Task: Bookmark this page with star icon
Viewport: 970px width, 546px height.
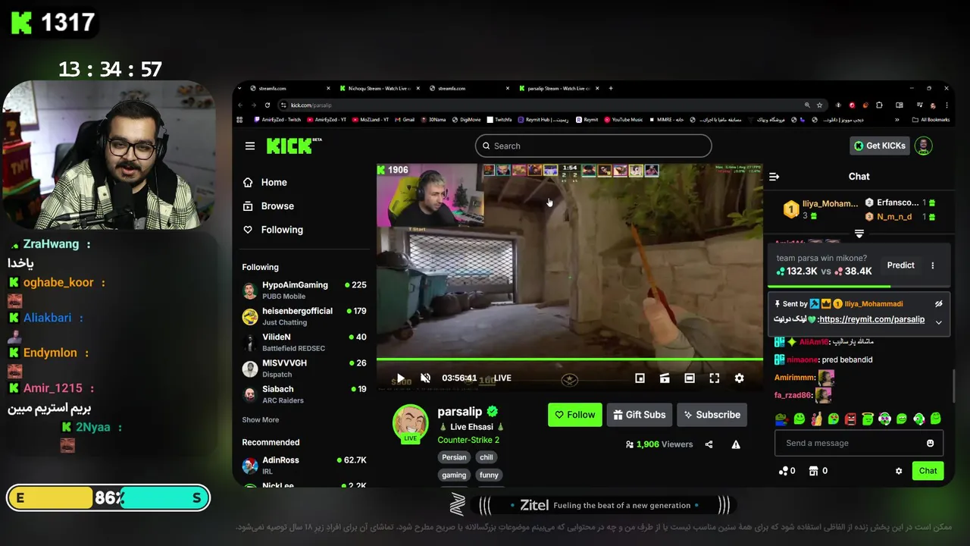Action: pyautogui.click(x=819, y=105)
